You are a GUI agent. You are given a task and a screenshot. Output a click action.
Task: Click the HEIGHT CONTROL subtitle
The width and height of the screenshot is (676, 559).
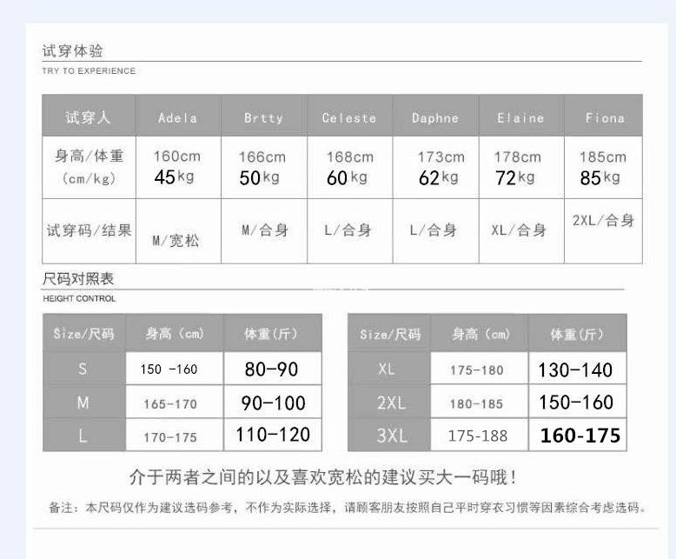click(79, 298)
